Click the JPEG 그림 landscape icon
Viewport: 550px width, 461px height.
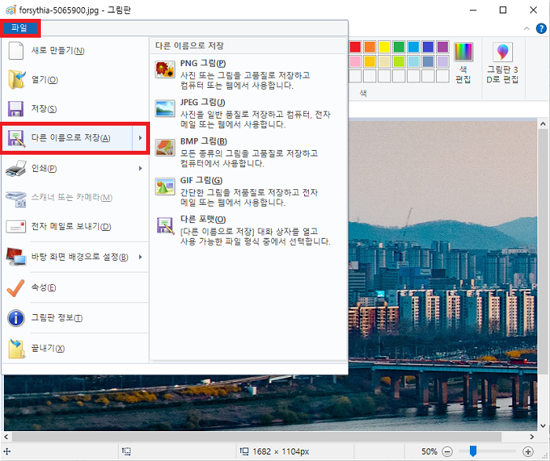165,108
